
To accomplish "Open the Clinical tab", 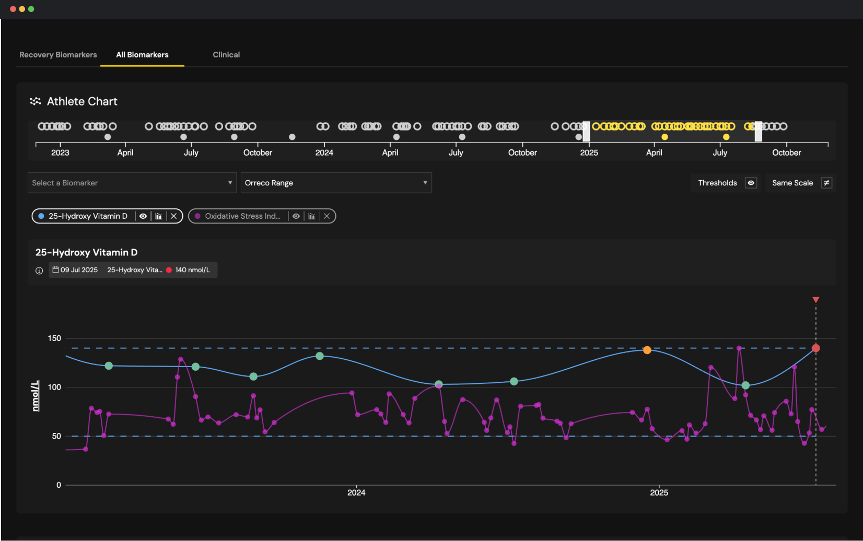I will coord(226,54).
